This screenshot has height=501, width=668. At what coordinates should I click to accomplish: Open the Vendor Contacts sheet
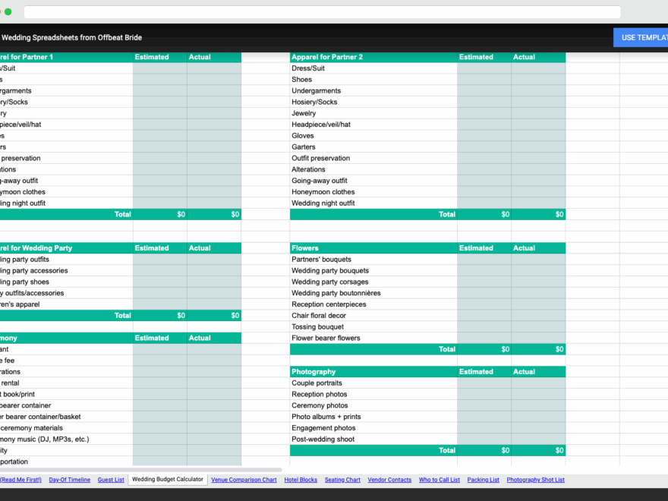pos(389,479)
